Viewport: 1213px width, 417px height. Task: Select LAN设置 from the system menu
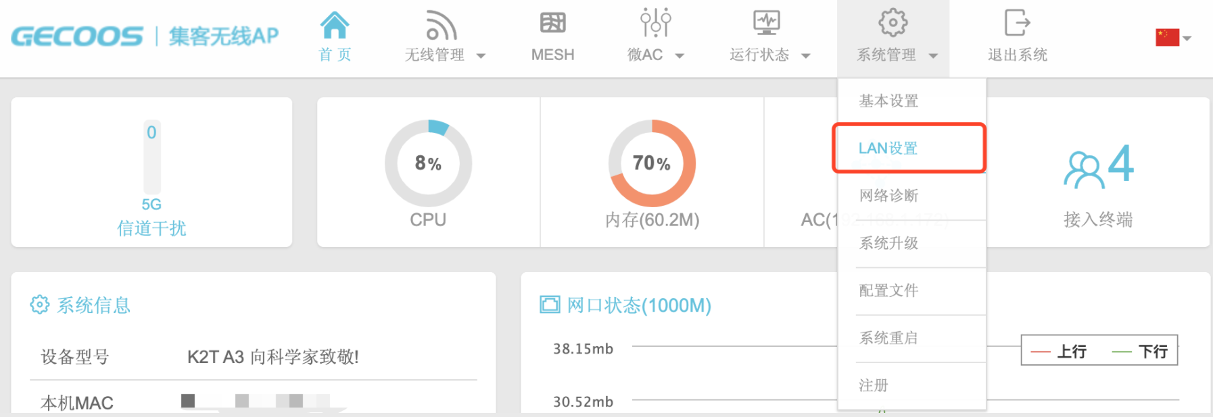(x=888, y=148)
